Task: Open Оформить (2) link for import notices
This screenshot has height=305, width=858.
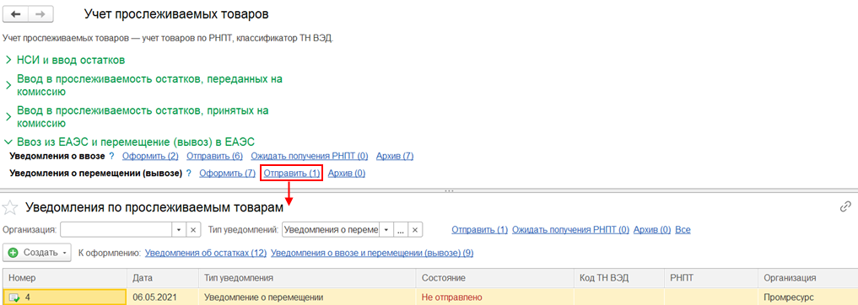Action: click(x=150, y=157)
